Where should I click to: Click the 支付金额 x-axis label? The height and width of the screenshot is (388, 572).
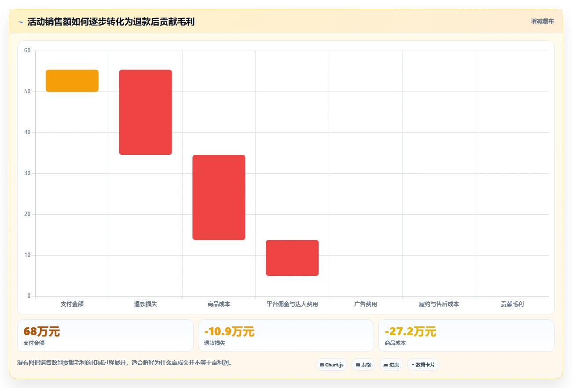click(x=72, y=304)
